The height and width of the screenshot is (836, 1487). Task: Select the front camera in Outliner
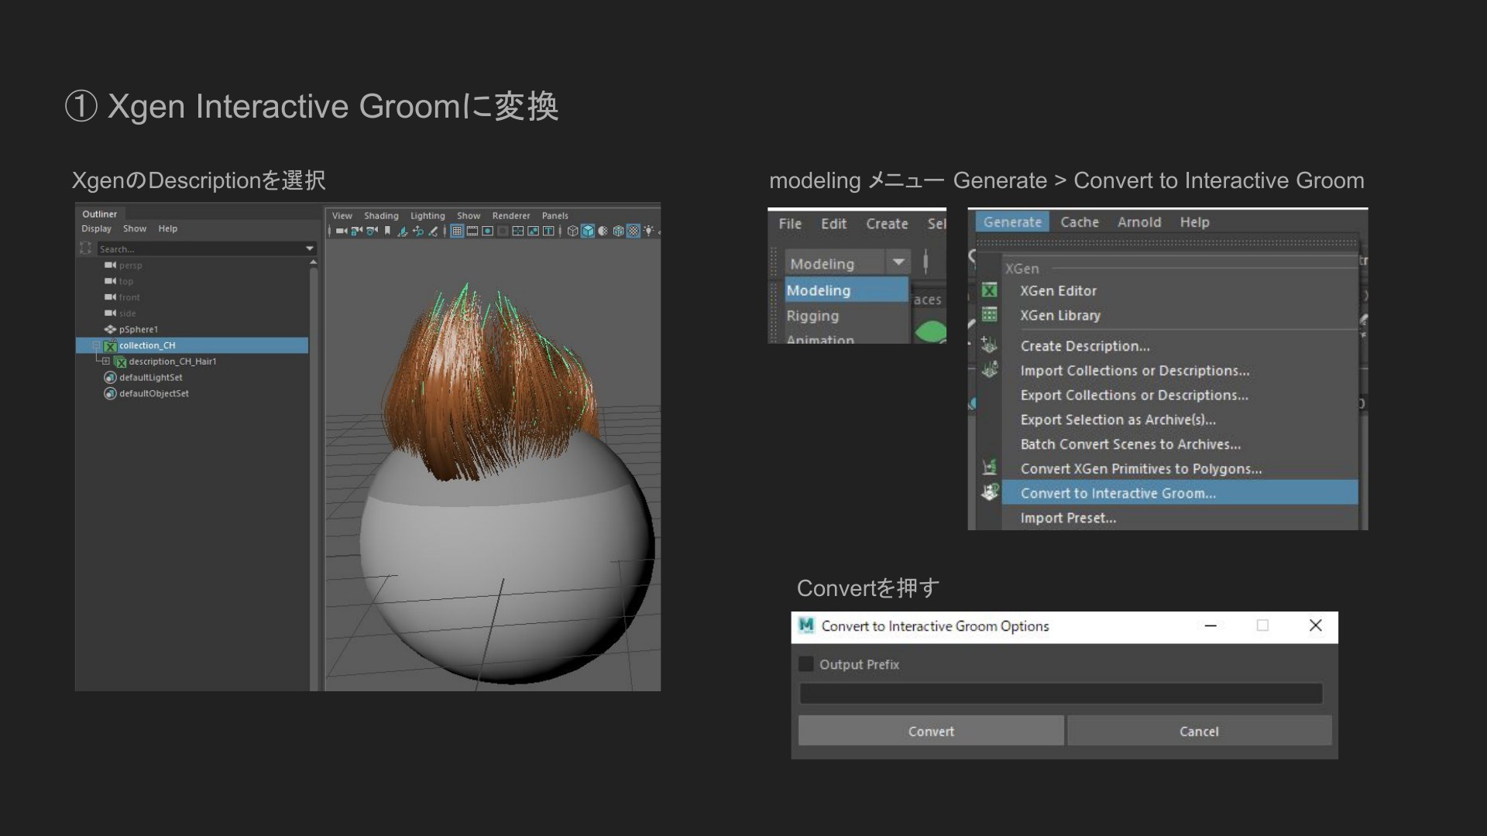129,297
